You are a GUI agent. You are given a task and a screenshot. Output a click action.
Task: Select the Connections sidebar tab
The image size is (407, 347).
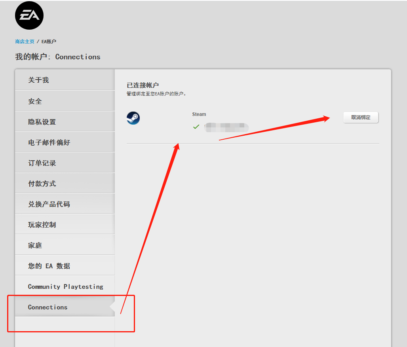[48, 307]
